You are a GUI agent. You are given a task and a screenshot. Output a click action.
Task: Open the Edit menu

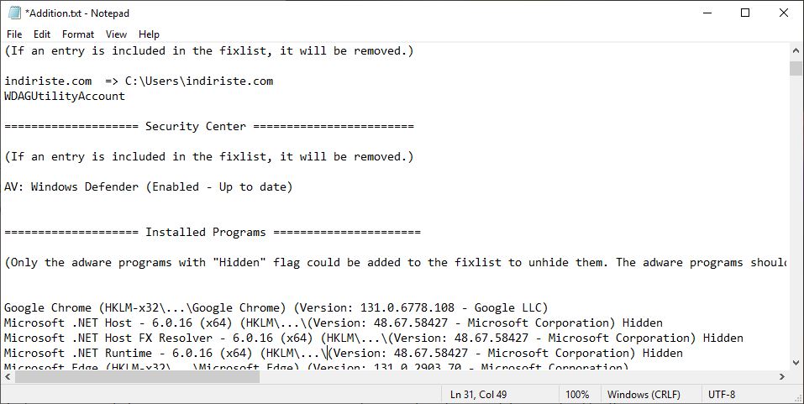click(x=42, y=34)
